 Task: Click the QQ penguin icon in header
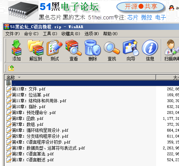coord(171,8)
